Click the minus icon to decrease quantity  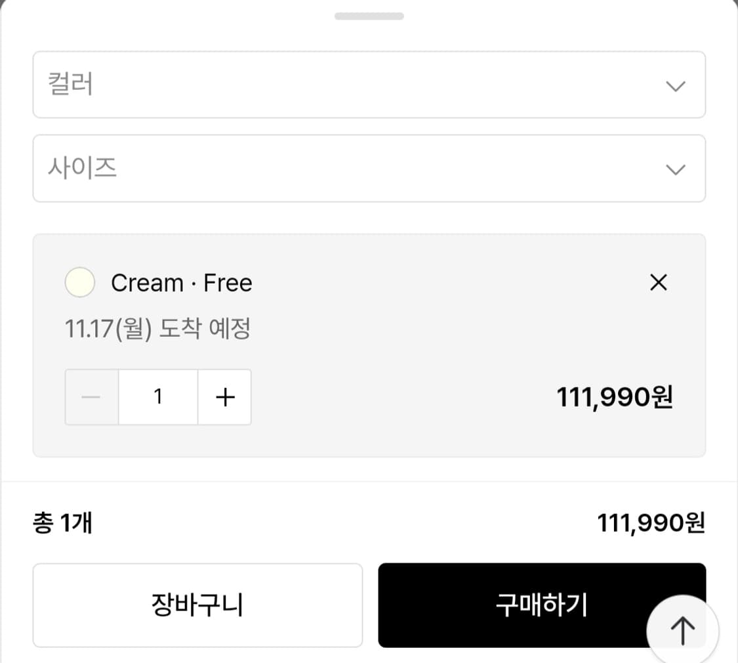(x=91, y=396)
